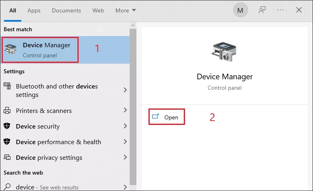Open the three-dot options menu
This screenshot has width=313, height=191.
(280, 10)
